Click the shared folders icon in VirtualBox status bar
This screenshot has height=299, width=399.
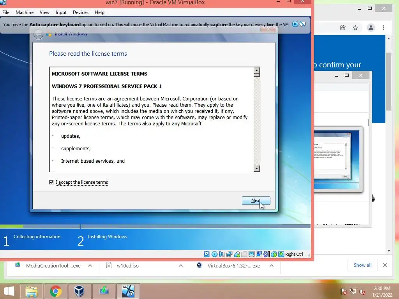coord(244,254)
